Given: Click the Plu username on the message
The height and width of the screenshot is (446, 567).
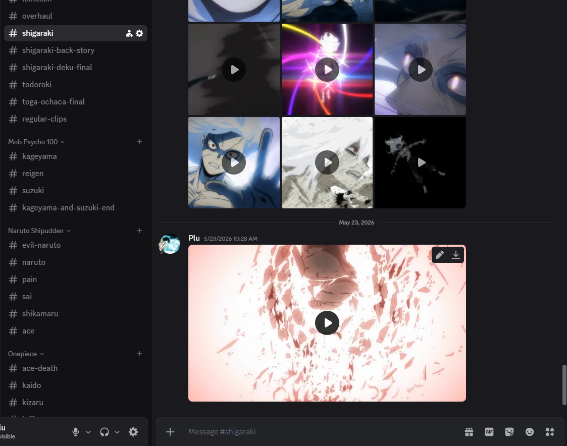Looking at the screenshot, I should point(194,238).
